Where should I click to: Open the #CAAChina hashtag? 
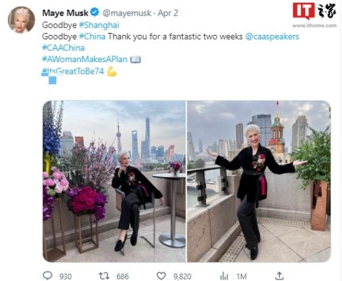click(63, 48)
